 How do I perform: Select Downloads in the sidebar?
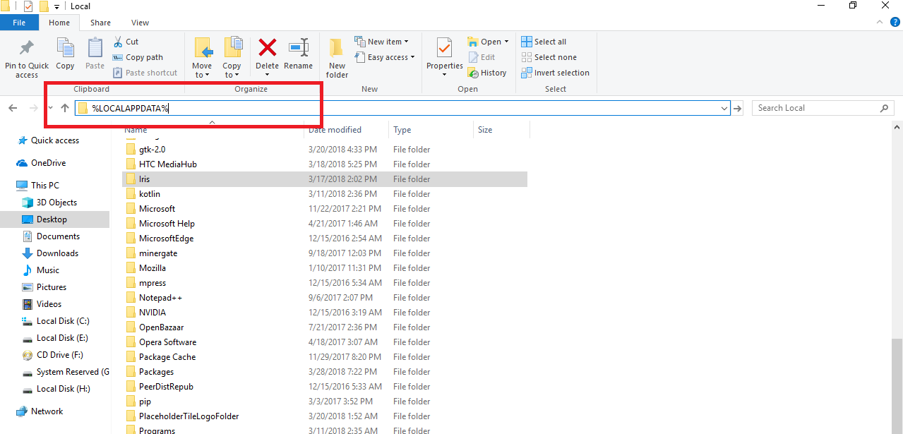(x=57, y=253)
